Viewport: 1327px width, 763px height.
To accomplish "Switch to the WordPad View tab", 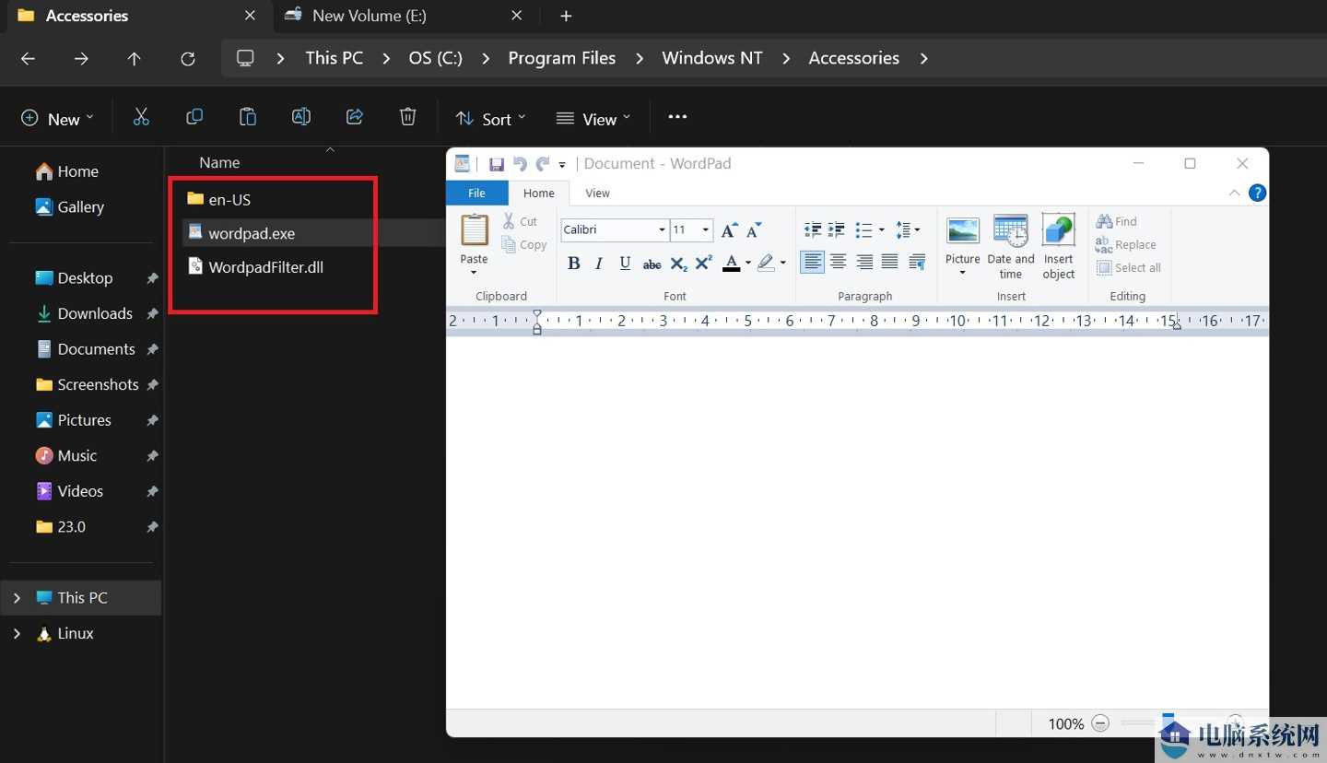I will (598, 193).
